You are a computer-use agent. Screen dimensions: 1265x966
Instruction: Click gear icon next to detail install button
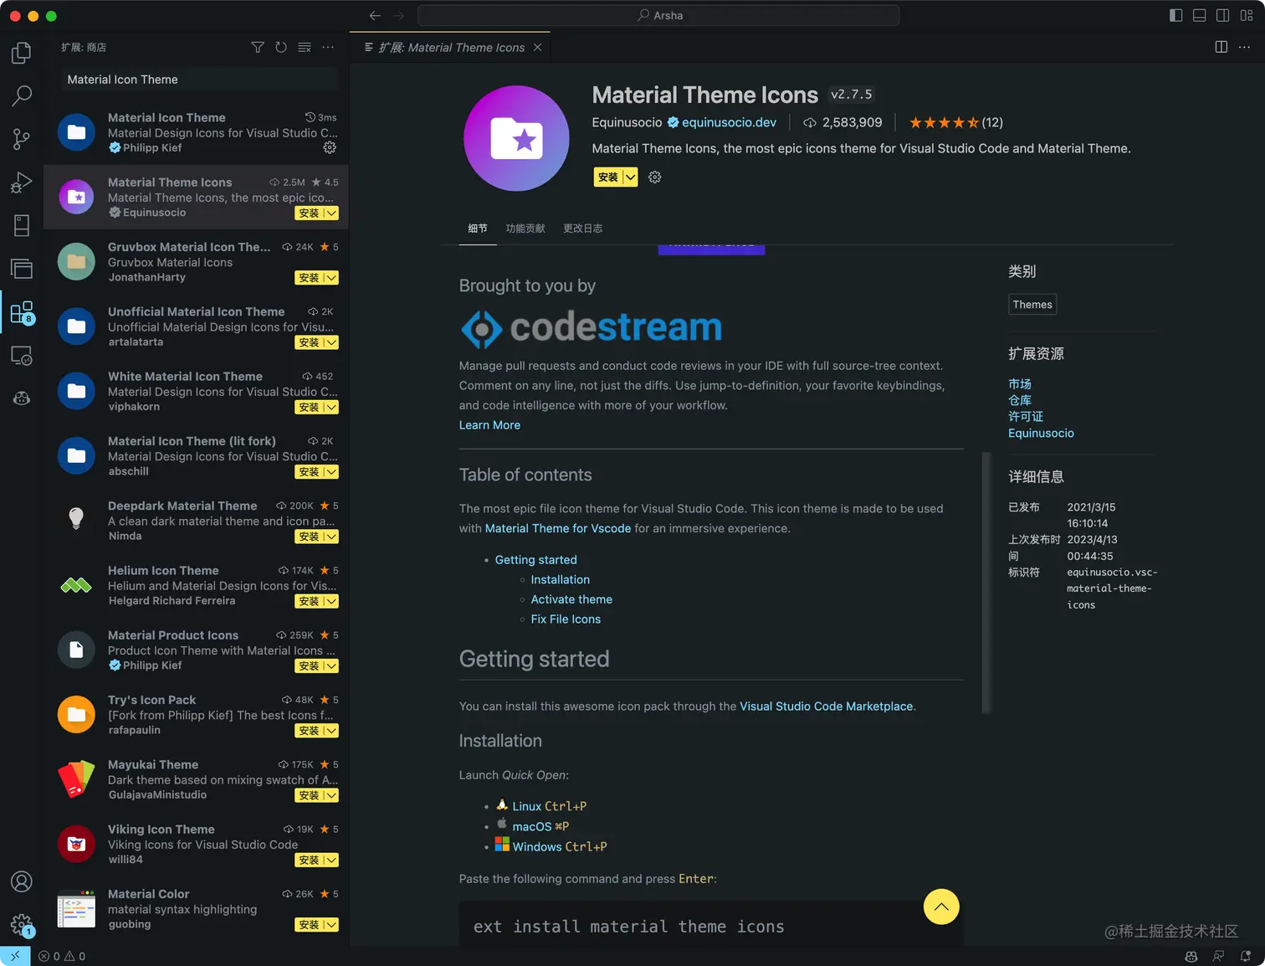[x=655, y=177]
